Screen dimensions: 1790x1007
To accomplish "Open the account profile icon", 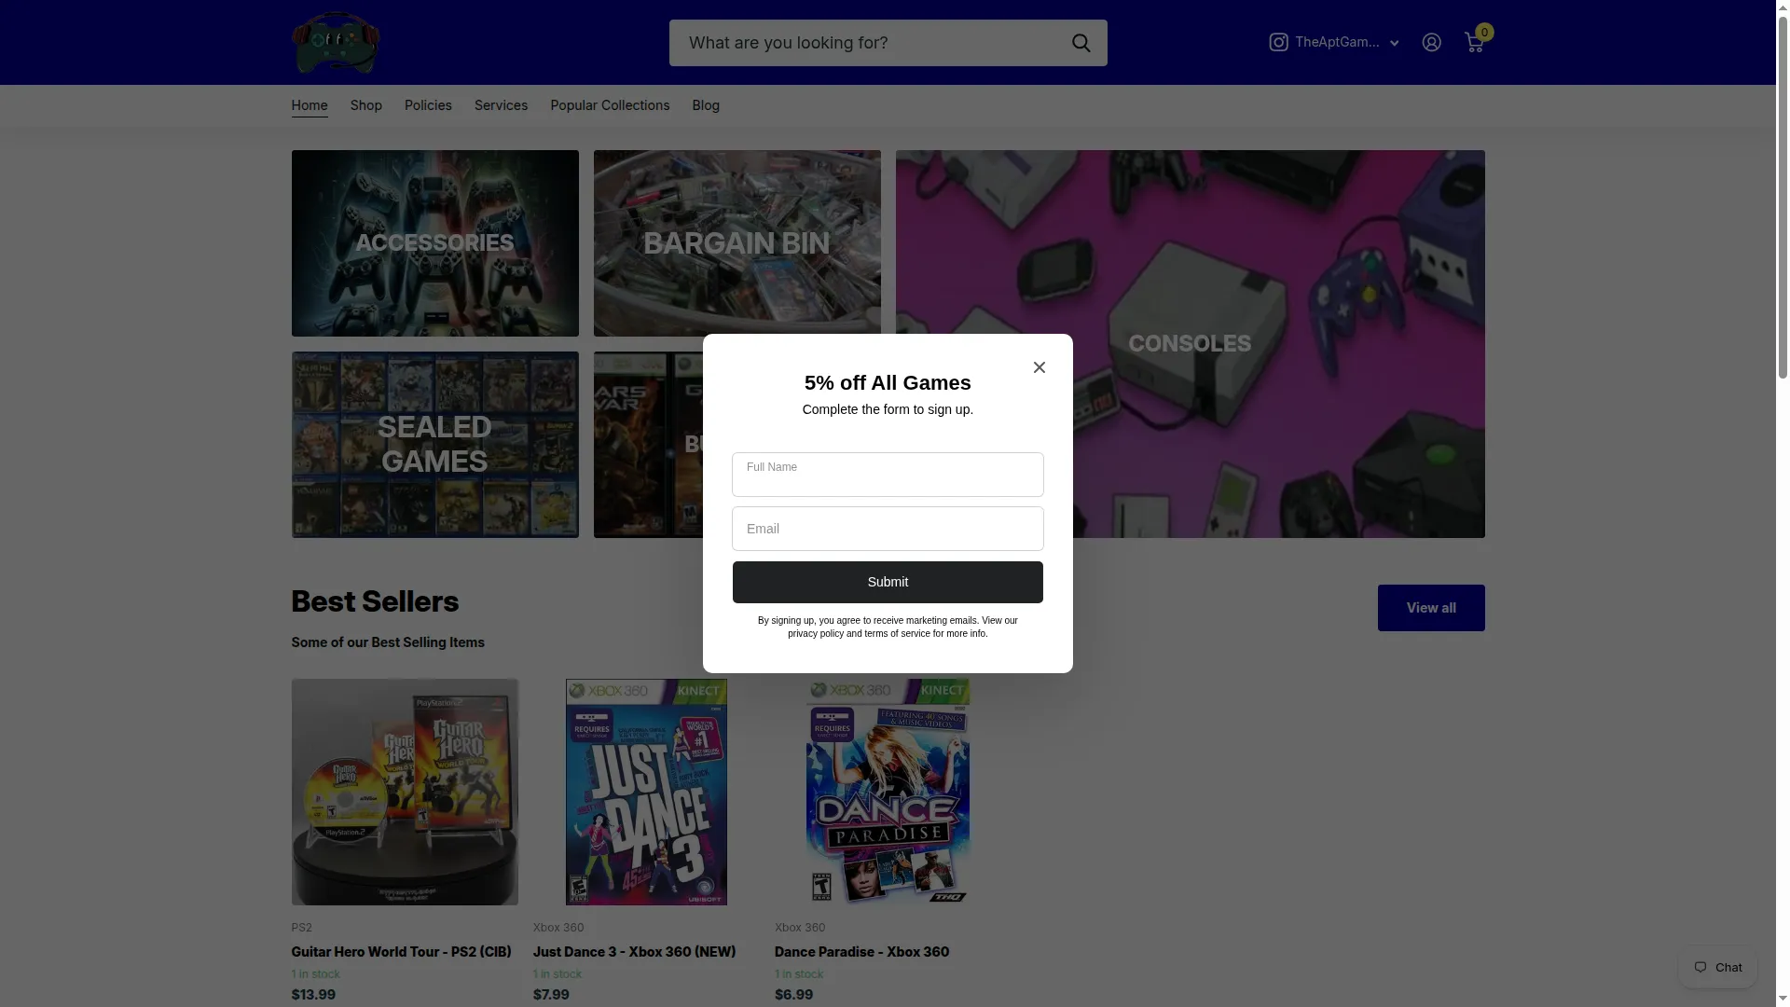I will point(1431,42).
